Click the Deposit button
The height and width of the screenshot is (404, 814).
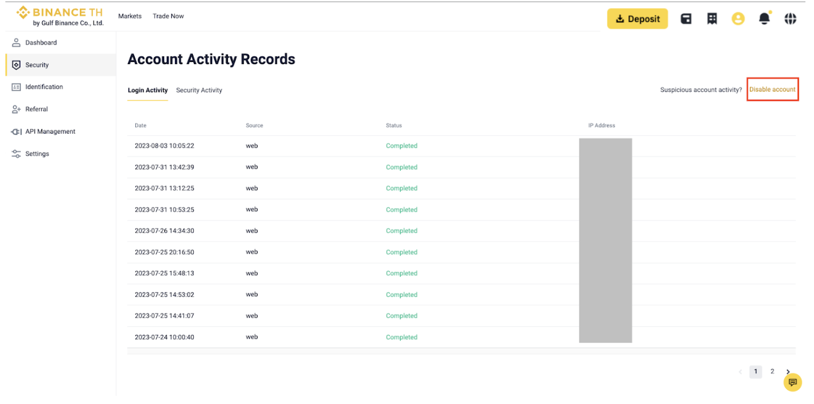[637, 19]
